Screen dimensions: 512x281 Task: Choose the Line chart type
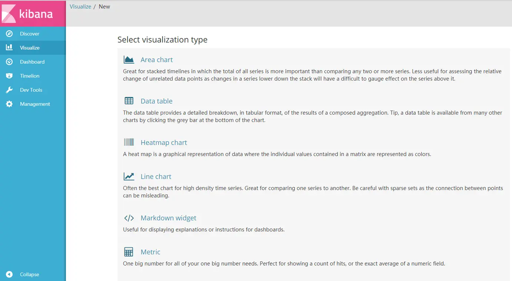[156, 176]
